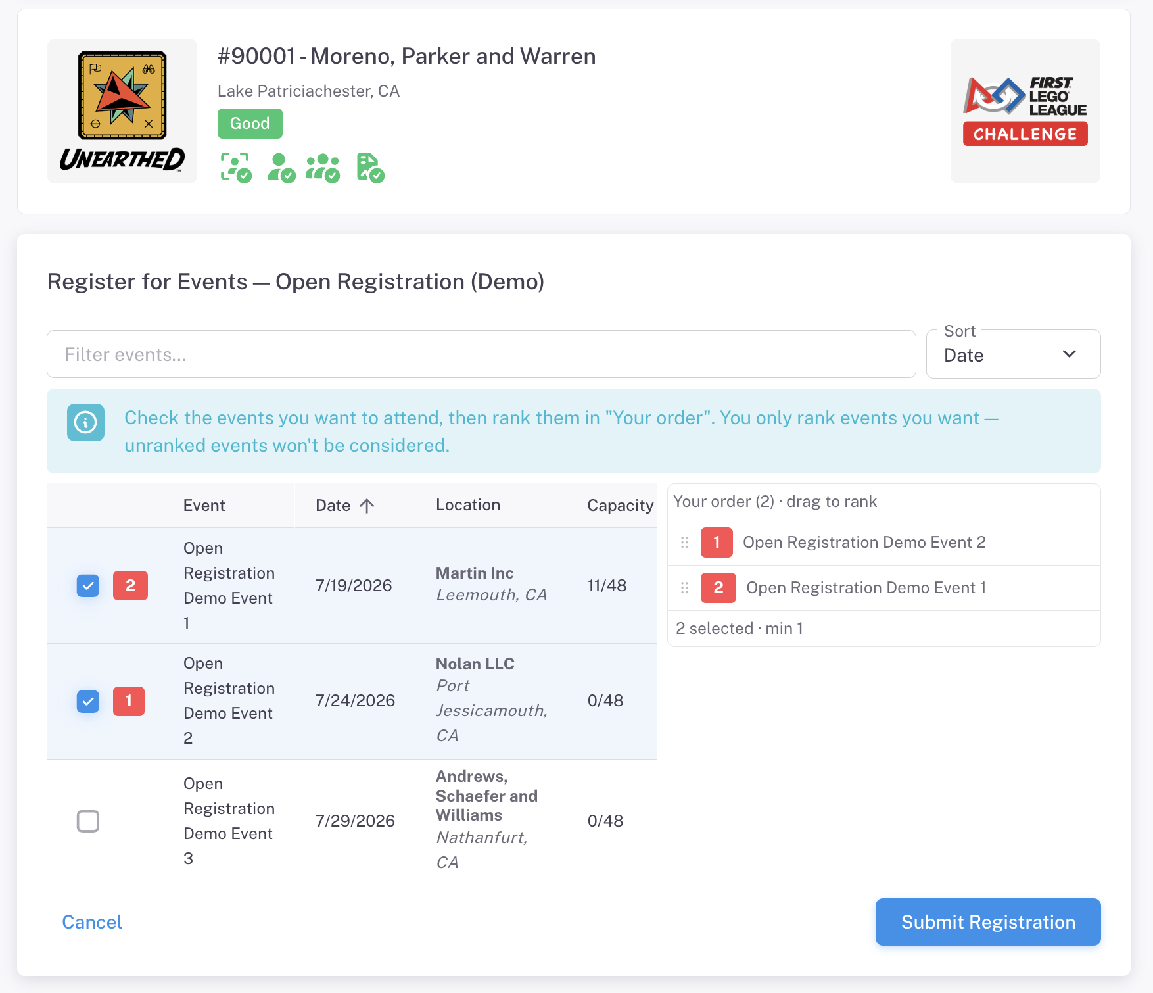Focus the Filter events input field
The image size is (1153, 993).
pyautogui.click(x=481, y=354)
